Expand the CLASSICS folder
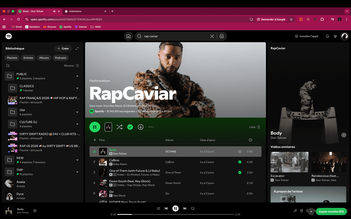351x219 pixels. pos(77,88)
